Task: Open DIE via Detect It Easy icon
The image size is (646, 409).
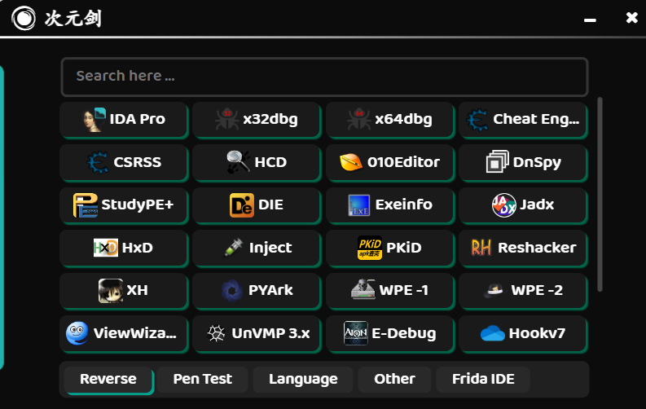Action: pyautogui.click(x=242, y=204)
